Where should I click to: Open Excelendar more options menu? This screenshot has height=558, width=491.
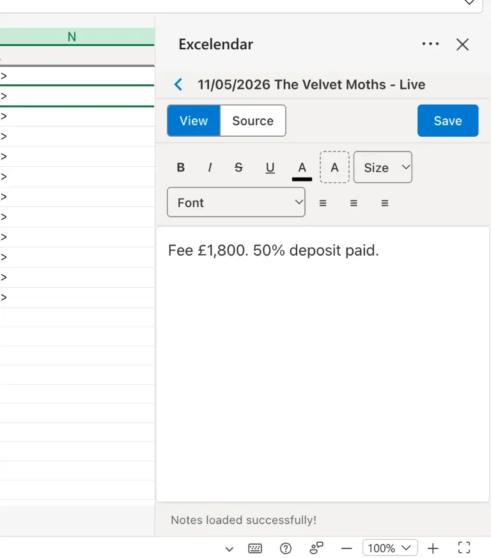coord(430,44)
